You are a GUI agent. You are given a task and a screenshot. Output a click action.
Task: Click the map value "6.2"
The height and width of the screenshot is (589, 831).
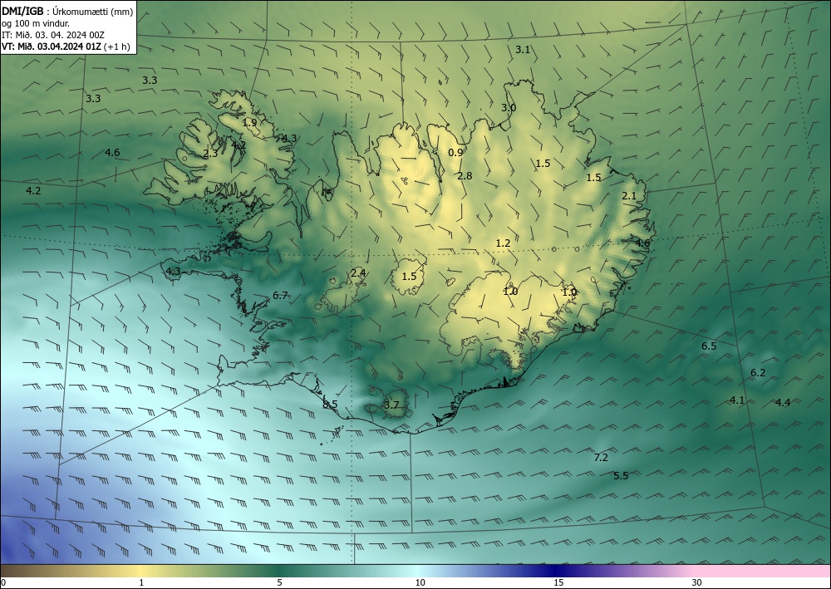pos(758,373)
